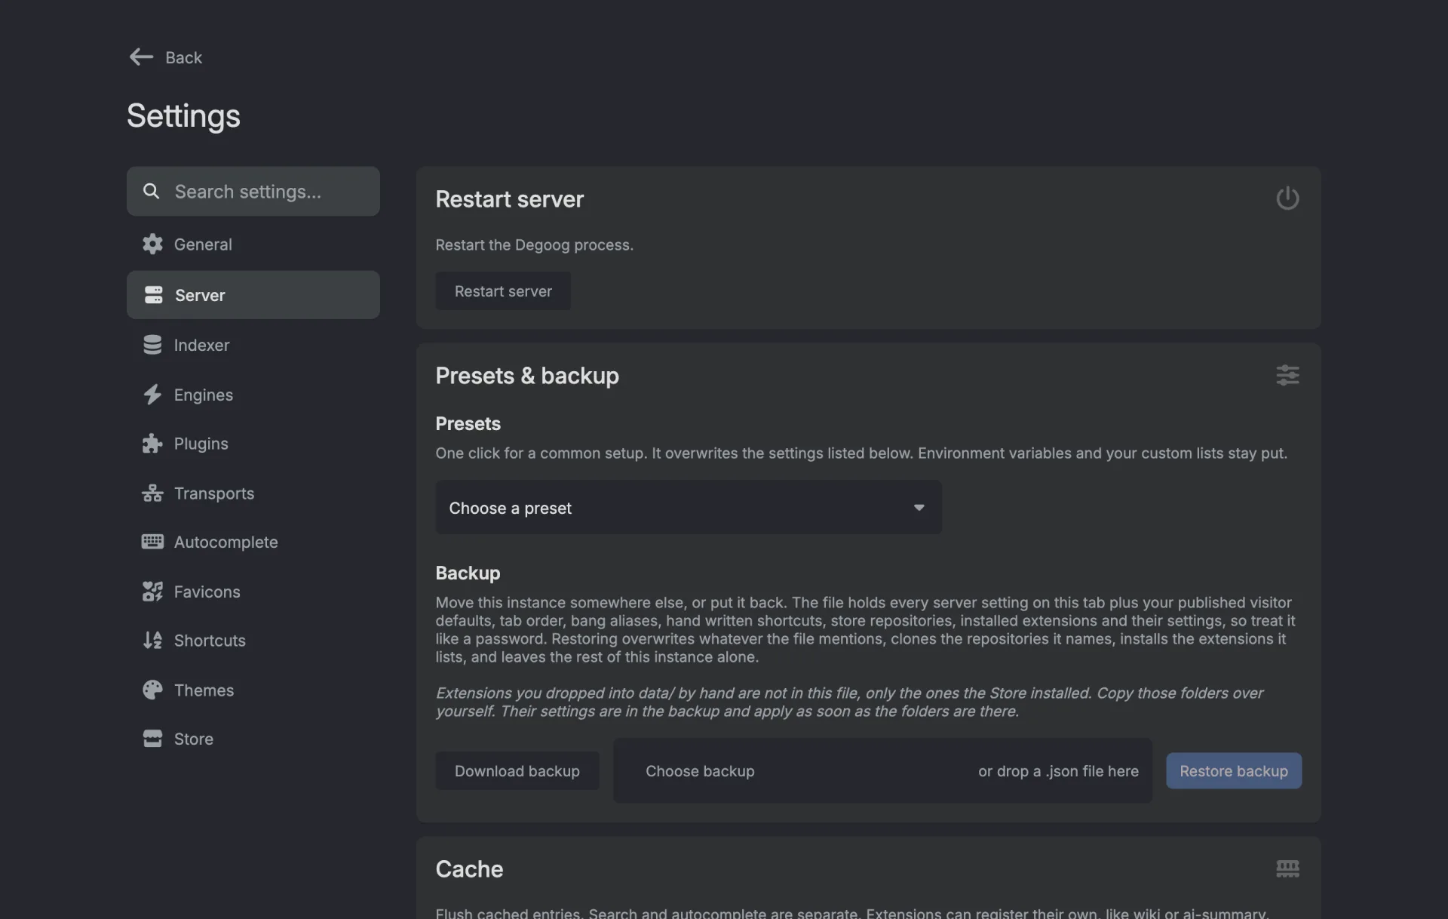Click the power icon in Restart server card

[x=1287, y=198]
